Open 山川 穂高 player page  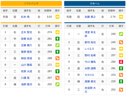26,65
